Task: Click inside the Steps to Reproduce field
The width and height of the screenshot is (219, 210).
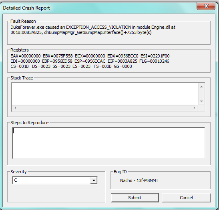Action: coord(108,143)
